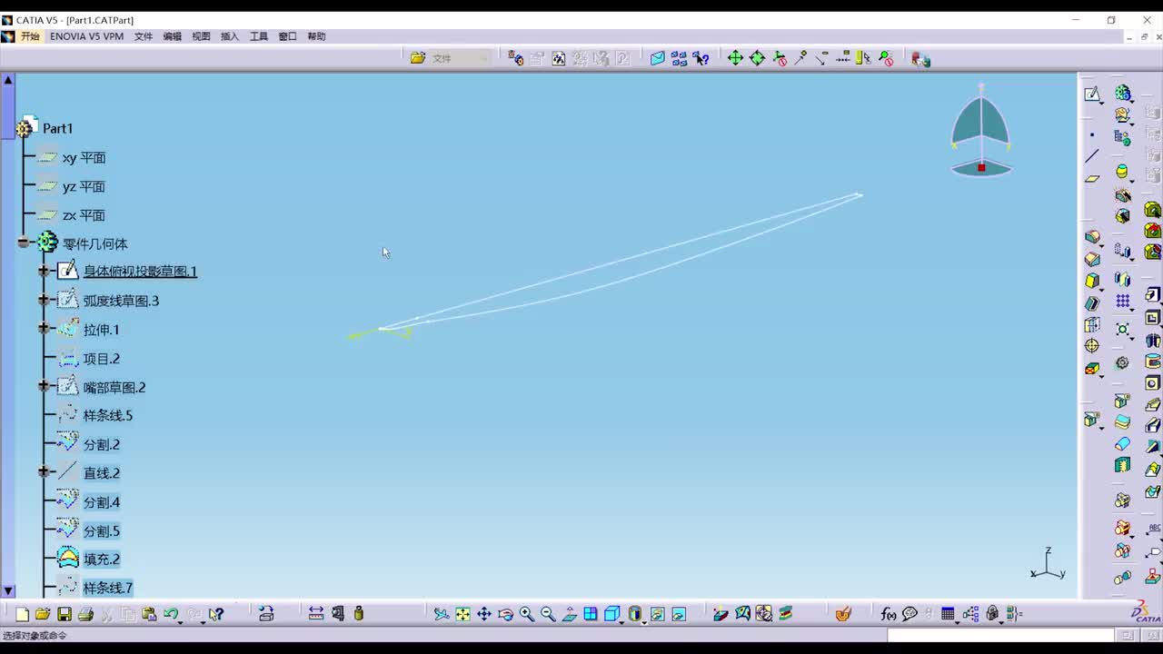Open the 工具 menu
The height and width of the screenshot is (654, 1163).
(259, 36)
